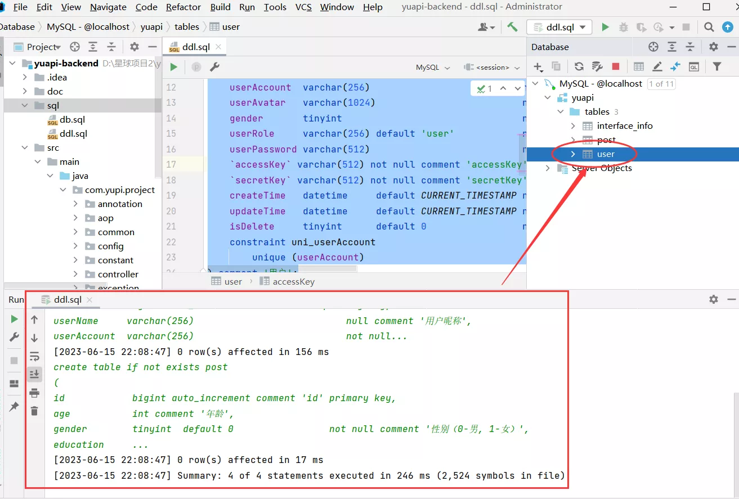Collapse the yuapi schema node
The image size is (739, 499).
click(548, 97)
